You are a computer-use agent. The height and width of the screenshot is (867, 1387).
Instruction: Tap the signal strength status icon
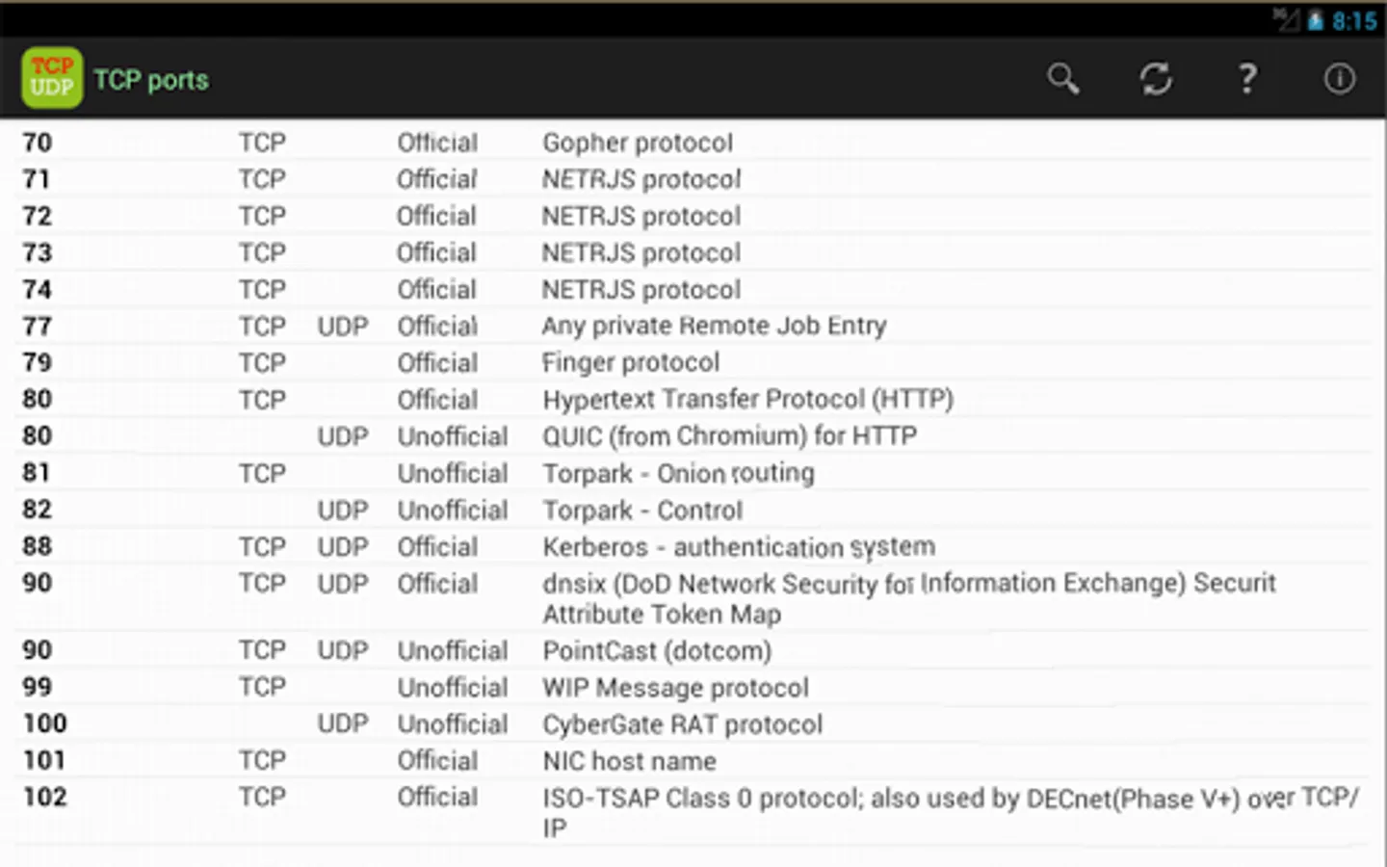[x=1286, y=19]
